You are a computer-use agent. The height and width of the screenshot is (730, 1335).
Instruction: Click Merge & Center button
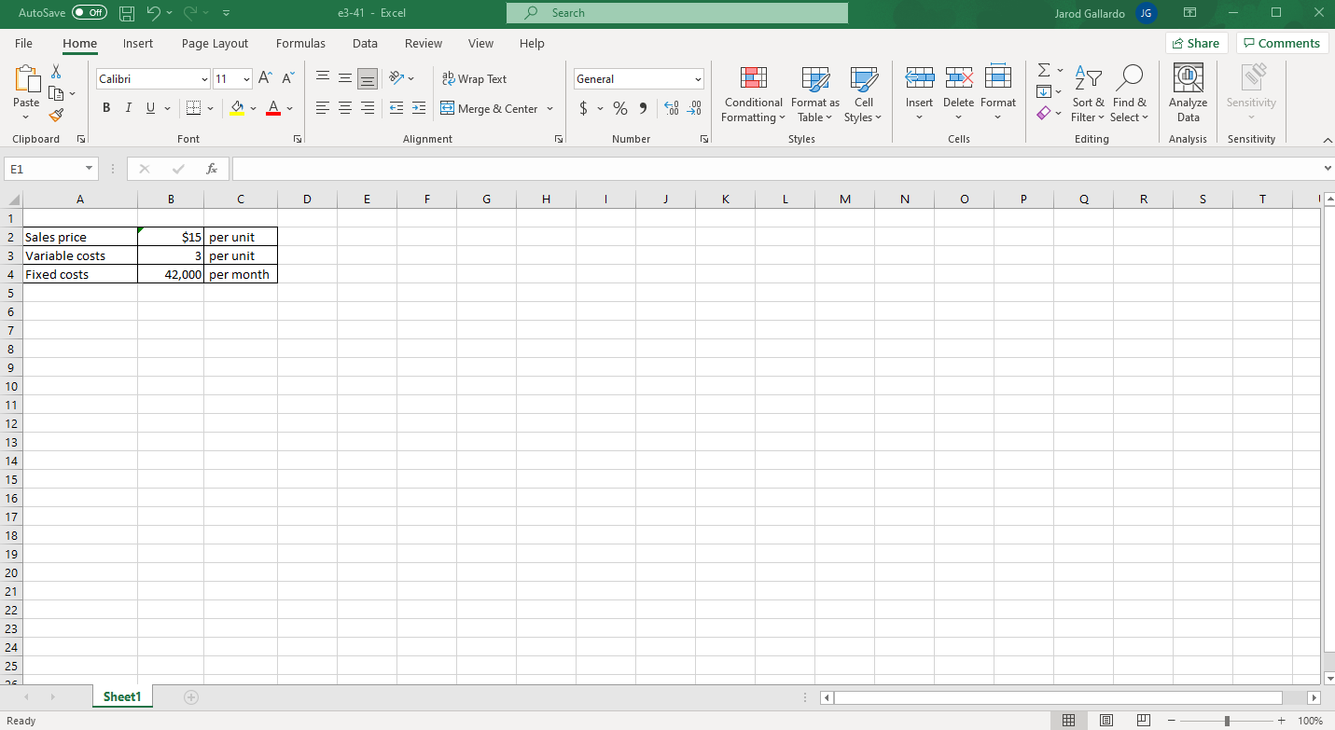point(489,109)
